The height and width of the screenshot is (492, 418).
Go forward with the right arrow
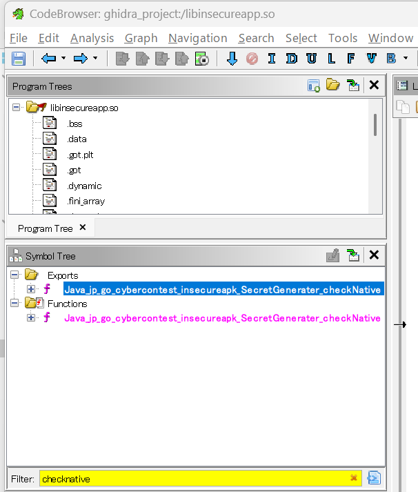80,59
